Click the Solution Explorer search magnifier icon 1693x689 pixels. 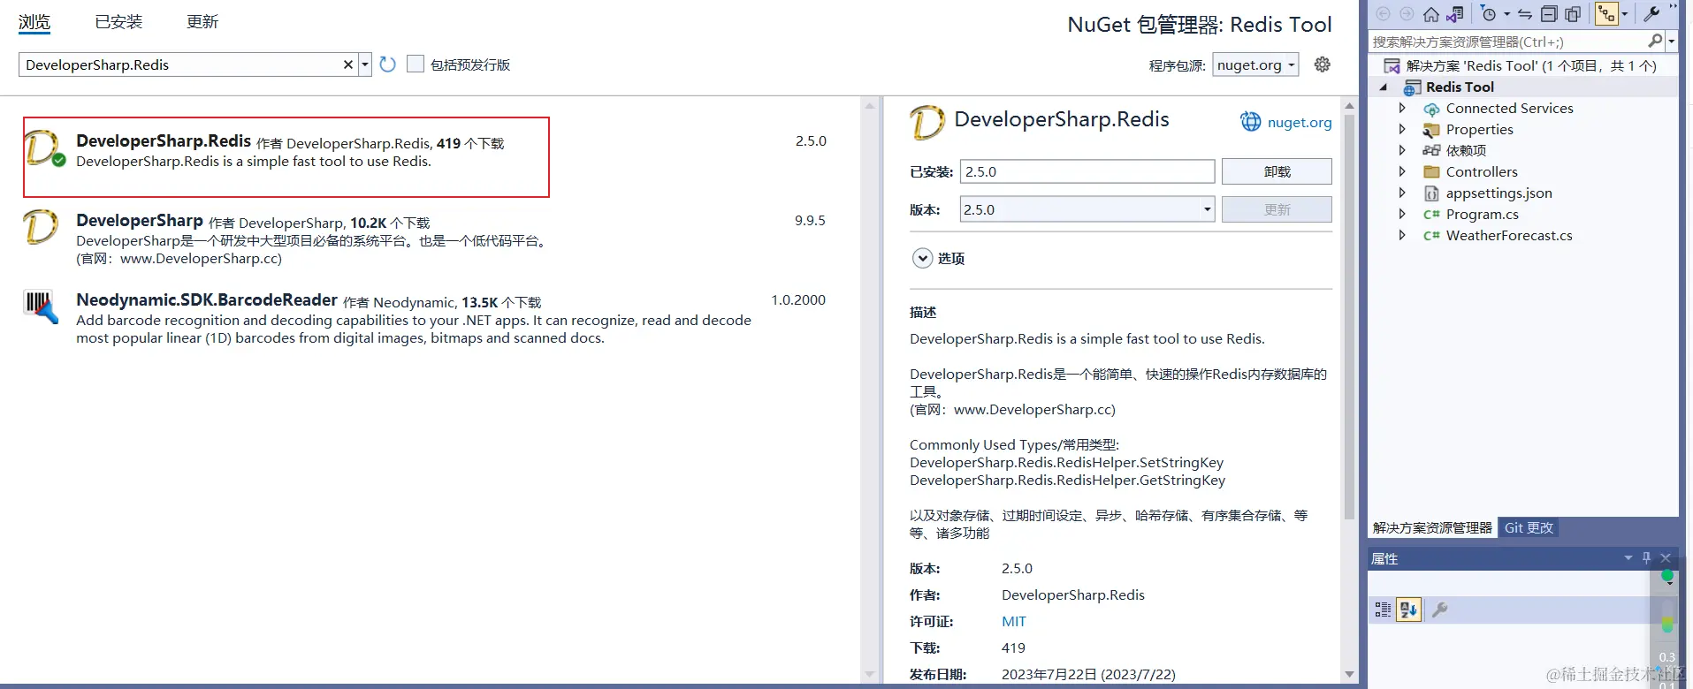click(1655, 41)
